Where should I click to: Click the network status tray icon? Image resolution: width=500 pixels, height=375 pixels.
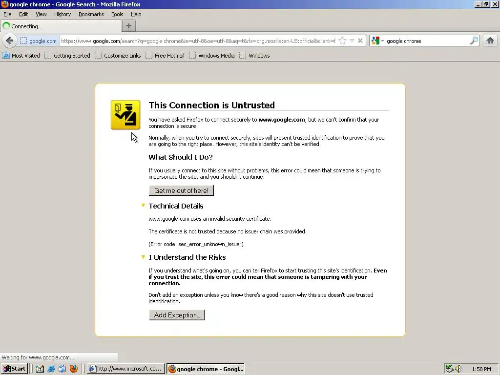[x=450, y=369]
